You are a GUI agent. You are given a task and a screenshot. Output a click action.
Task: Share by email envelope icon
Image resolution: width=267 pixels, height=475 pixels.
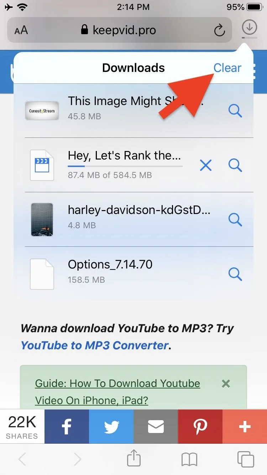pos(156,426)
